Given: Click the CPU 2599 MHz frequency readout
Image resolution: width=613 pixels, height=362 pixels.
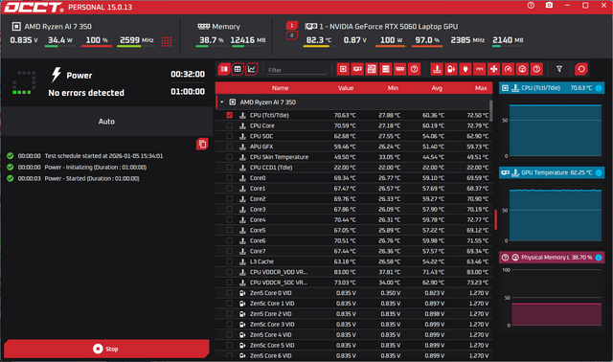Looking at the screenshot, I should [x=136, y=40].
